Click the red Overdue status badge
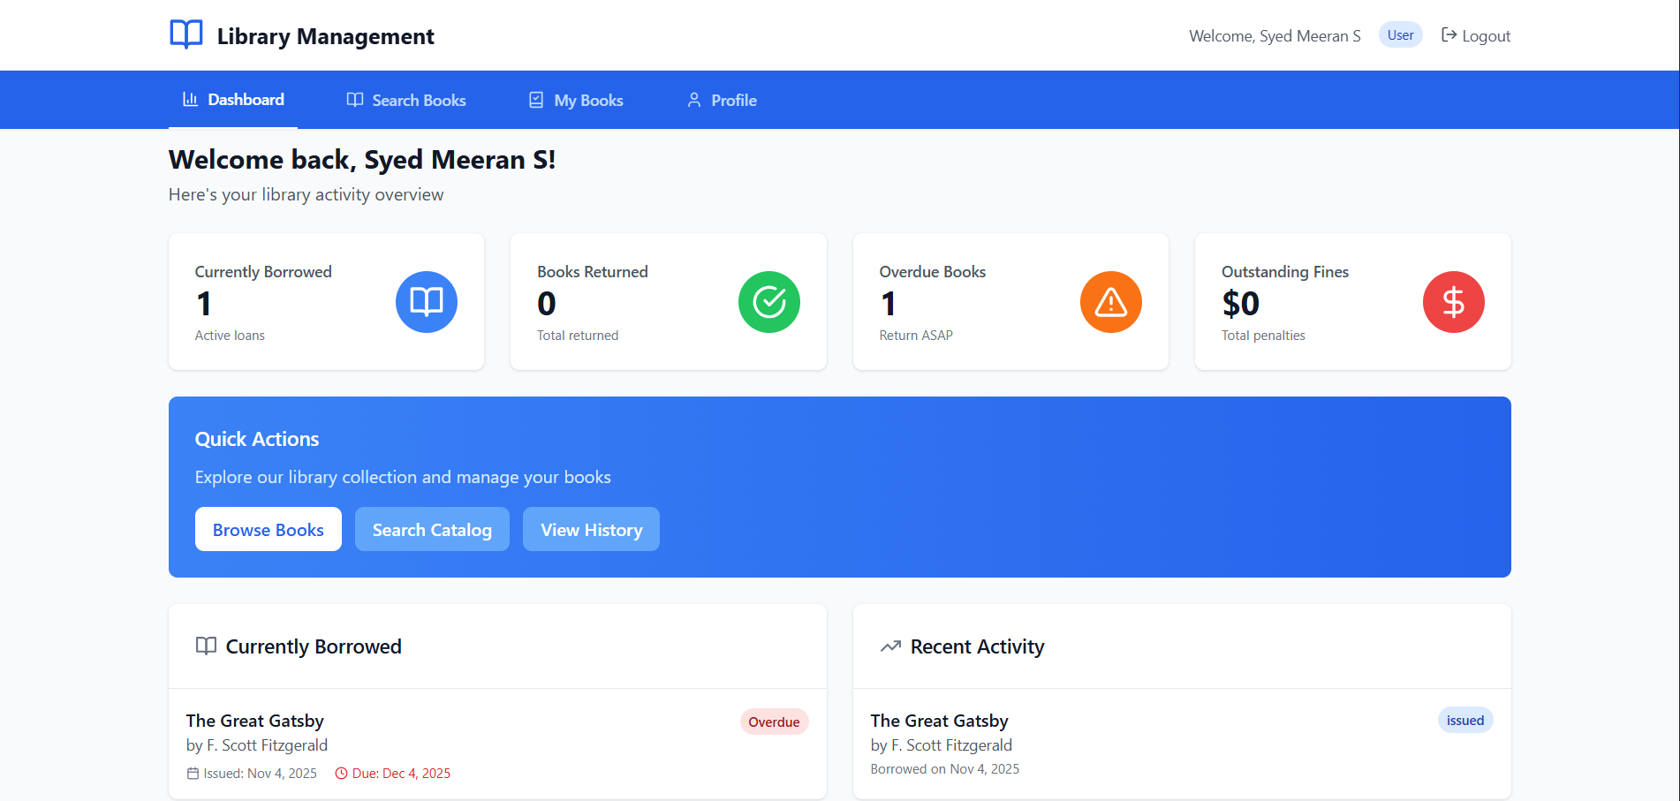 click(x=774, y=722)
